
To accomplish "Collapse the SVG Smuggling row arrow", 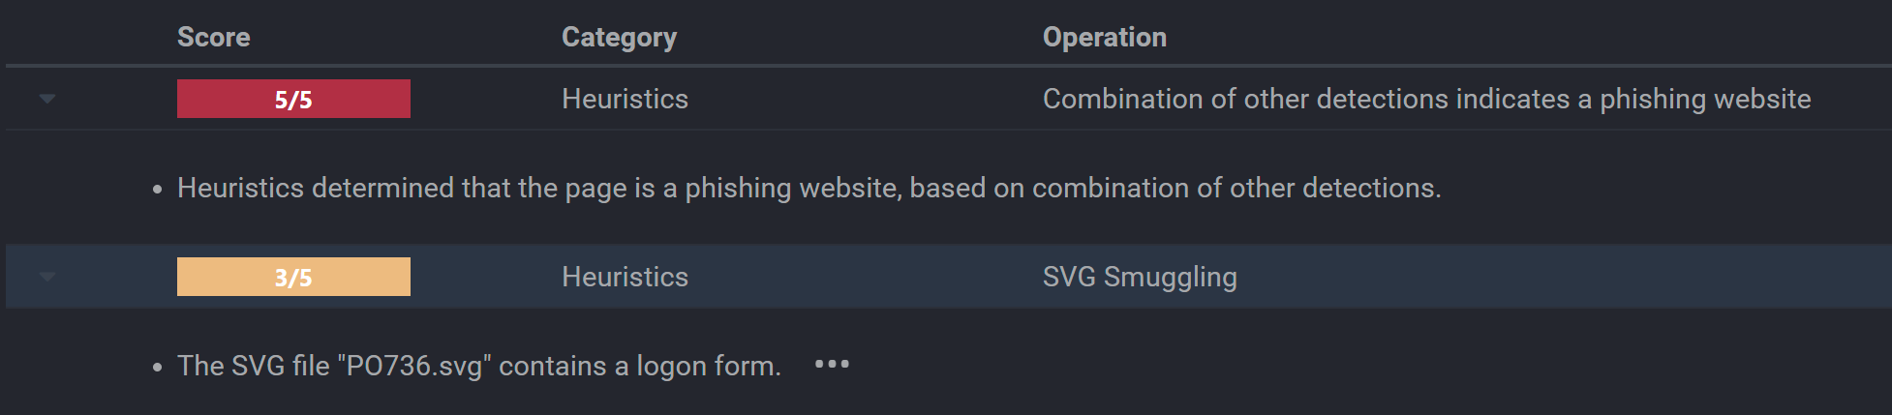I will click(x=47, y=277).
